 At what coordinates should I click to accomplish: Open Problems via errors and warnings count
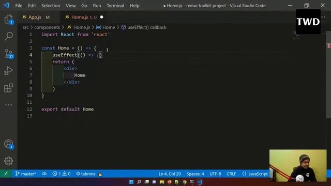(62, 174)
